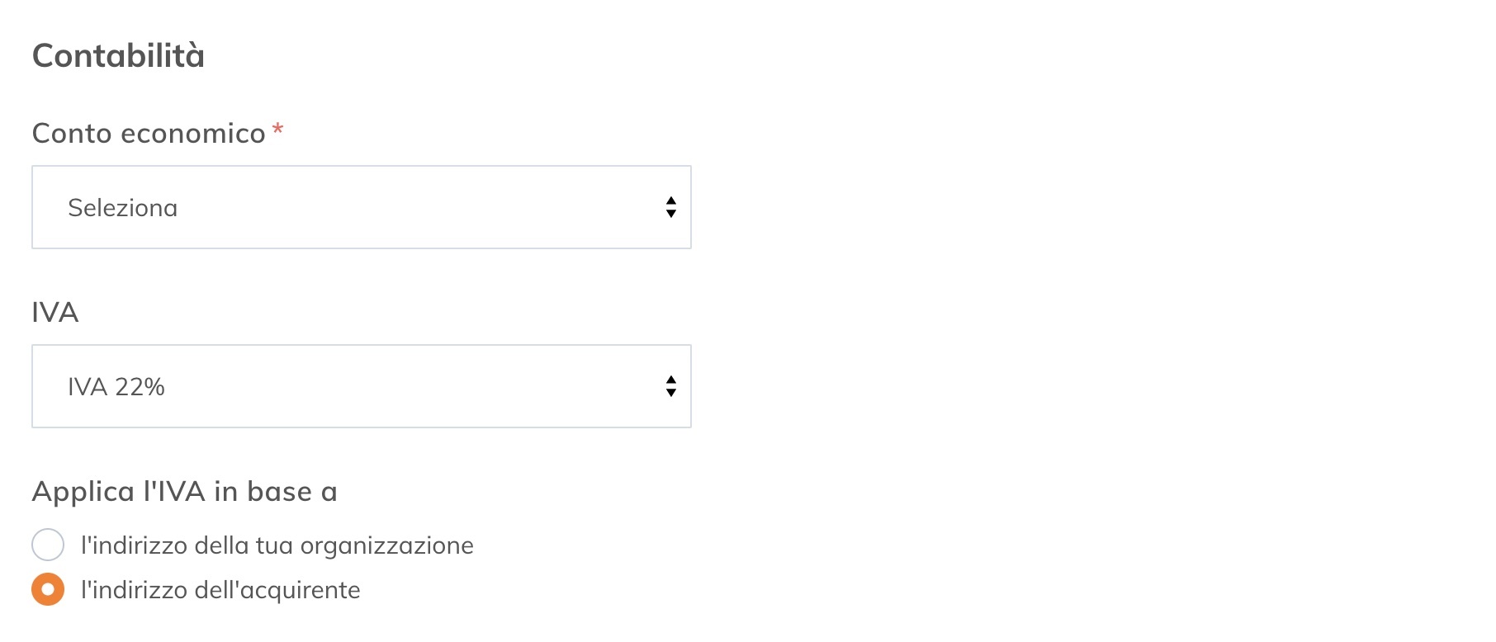Click the Conto economico field label
Viewport: 1496px width, 642px height.
click(x=149, y=133)
